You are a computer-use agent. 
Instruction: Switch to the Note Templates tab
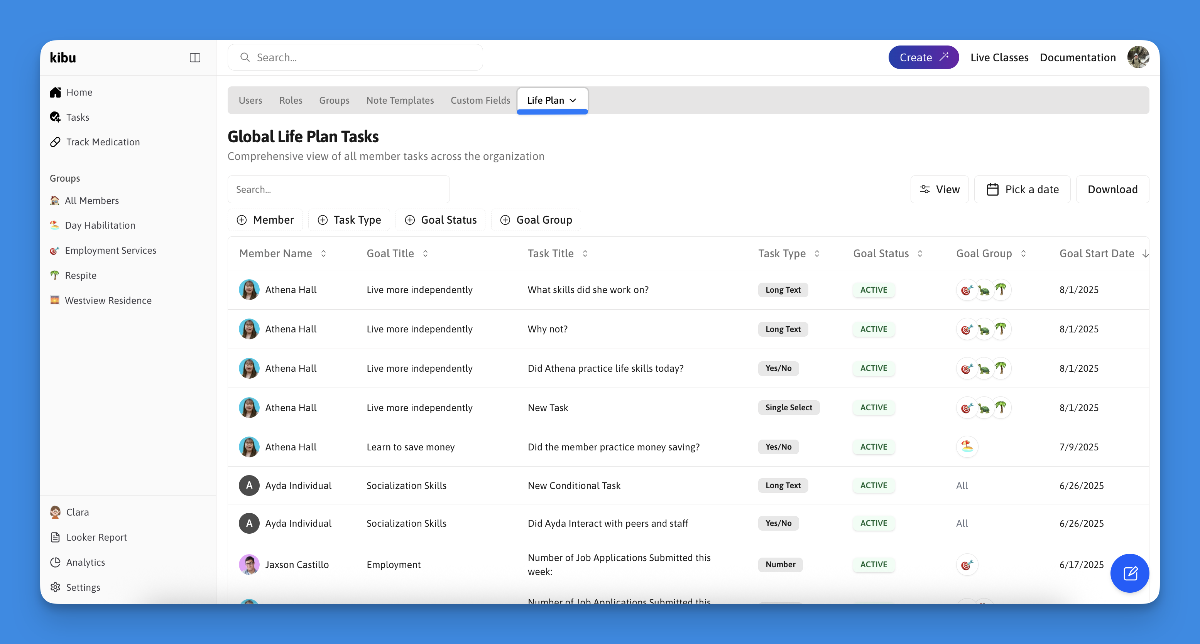(400, 100)
